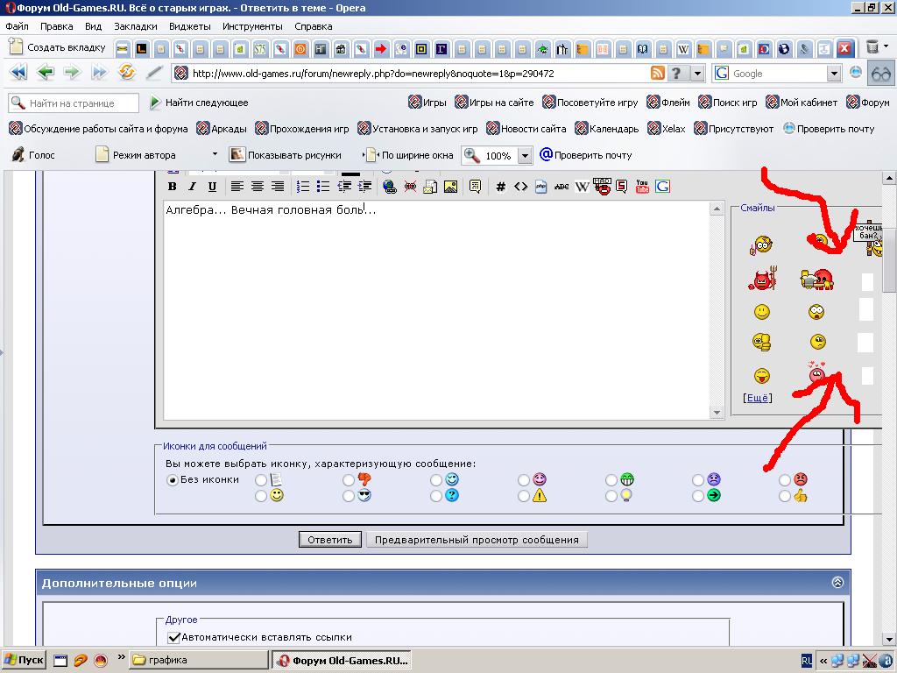Screen dimensions: 897x673
Task: Wrap selection in HTML tags (<> icon)
Action: (x=520, y=187)
